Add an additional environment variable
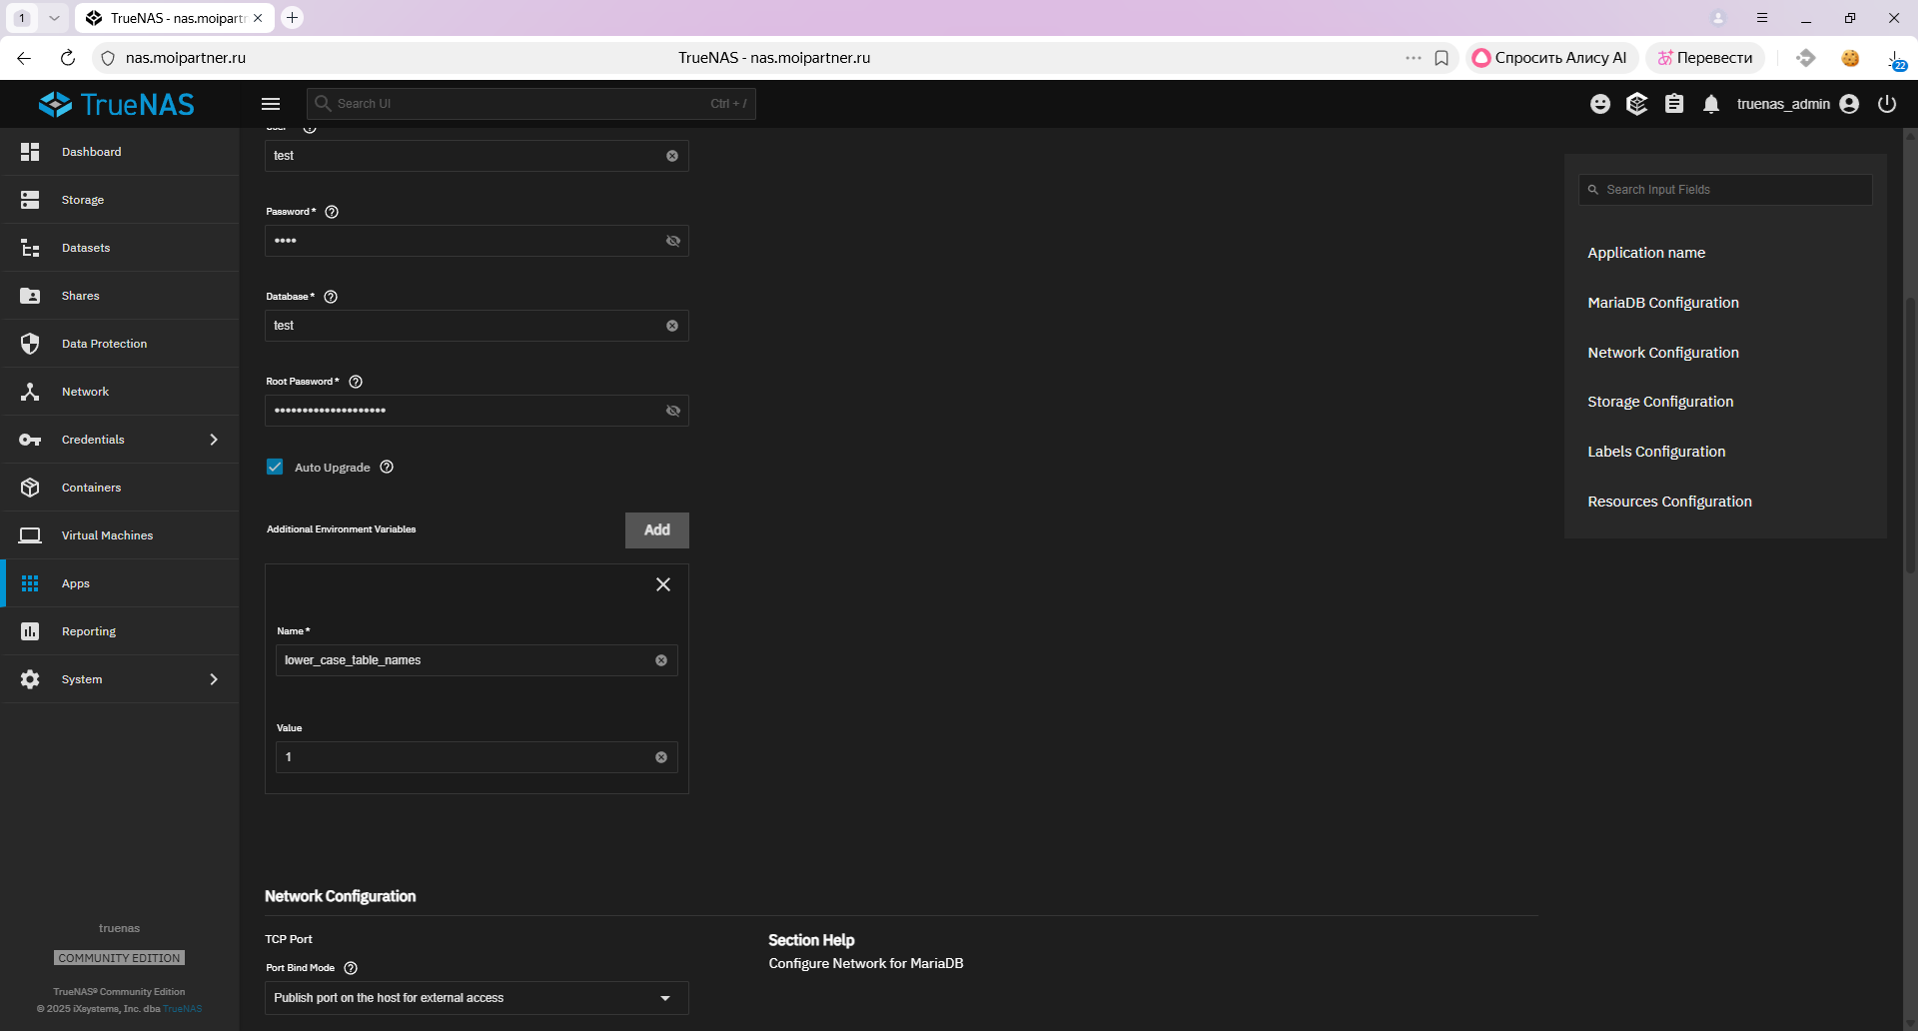The image size is (1918, 1031). (x=656, y=530)
